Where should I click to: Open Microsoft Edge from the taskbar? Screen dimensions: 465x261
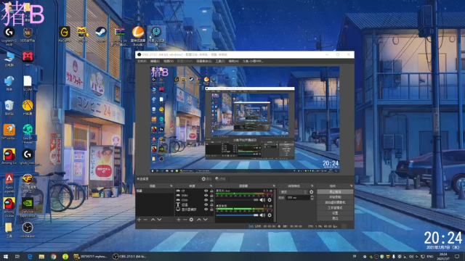pyautogui.click(x=30, y=257)
